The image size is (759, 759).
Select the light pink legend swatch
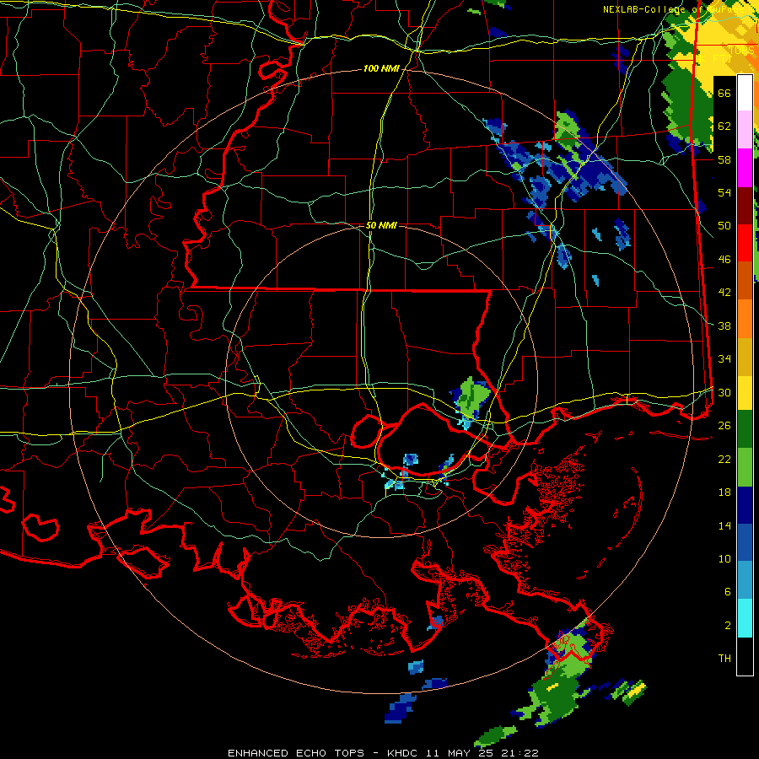coord(745,130)
